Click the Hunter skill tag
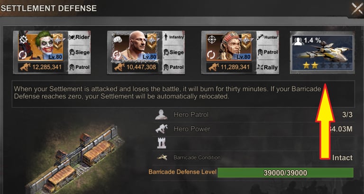The width and height of the screenshot is (364, 194). pos(268,37)
